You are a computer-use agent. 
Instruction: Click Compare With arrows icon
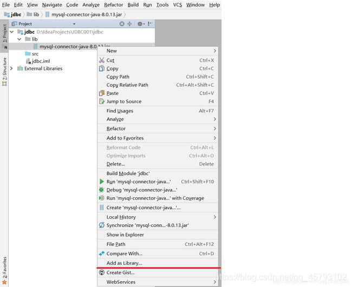click(x=102, y=253)
